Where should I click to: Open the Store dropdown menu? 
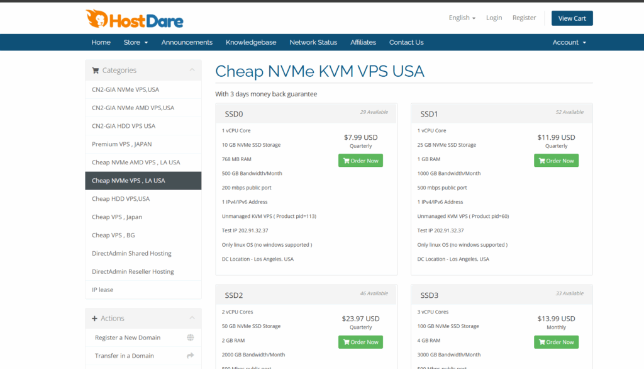tap(136, 42)
